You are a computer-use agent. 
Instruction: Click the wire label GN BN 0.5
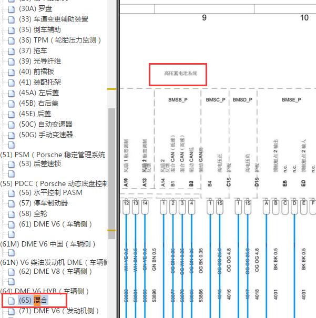154,259
